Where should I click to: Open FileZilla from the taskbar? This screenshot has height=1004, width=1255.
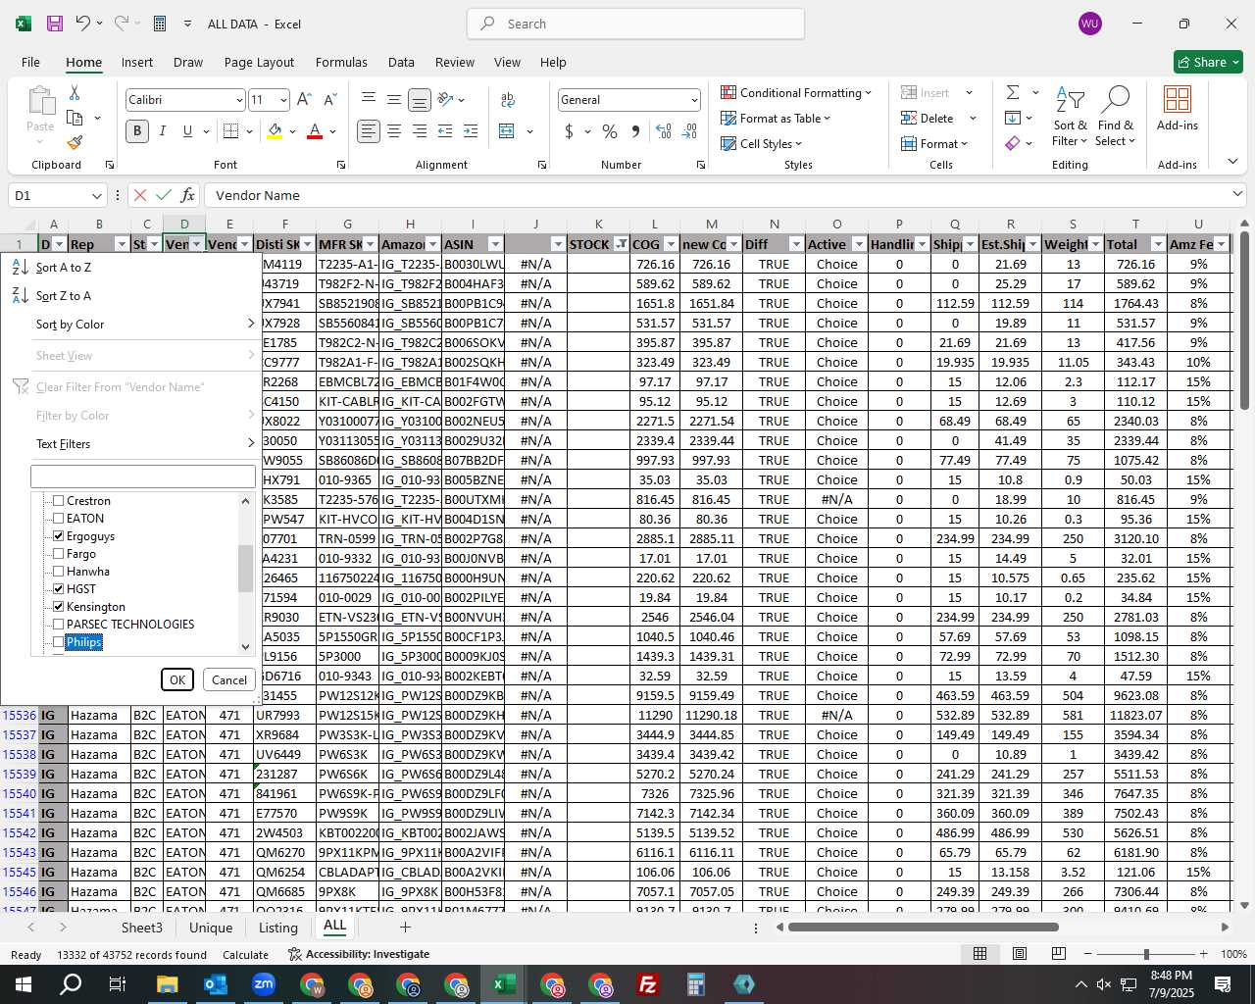point(648,984)
